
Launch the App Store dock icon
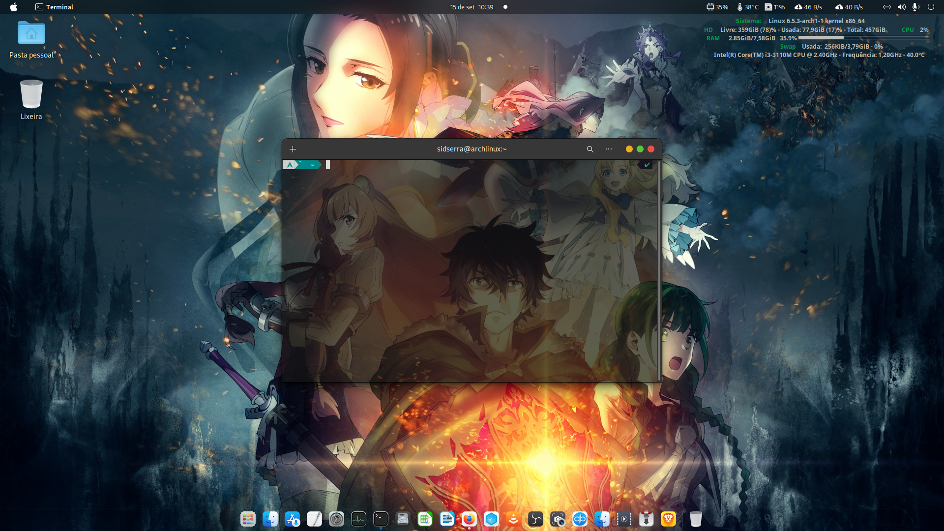(x=292, y=519)
